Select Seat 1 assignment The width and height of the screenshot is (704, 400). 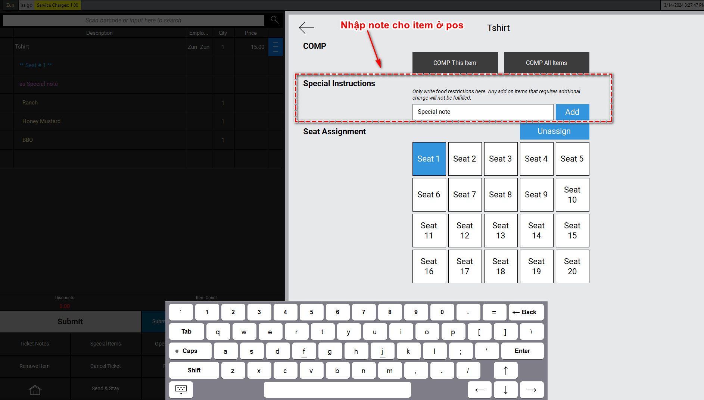point(429,159)
